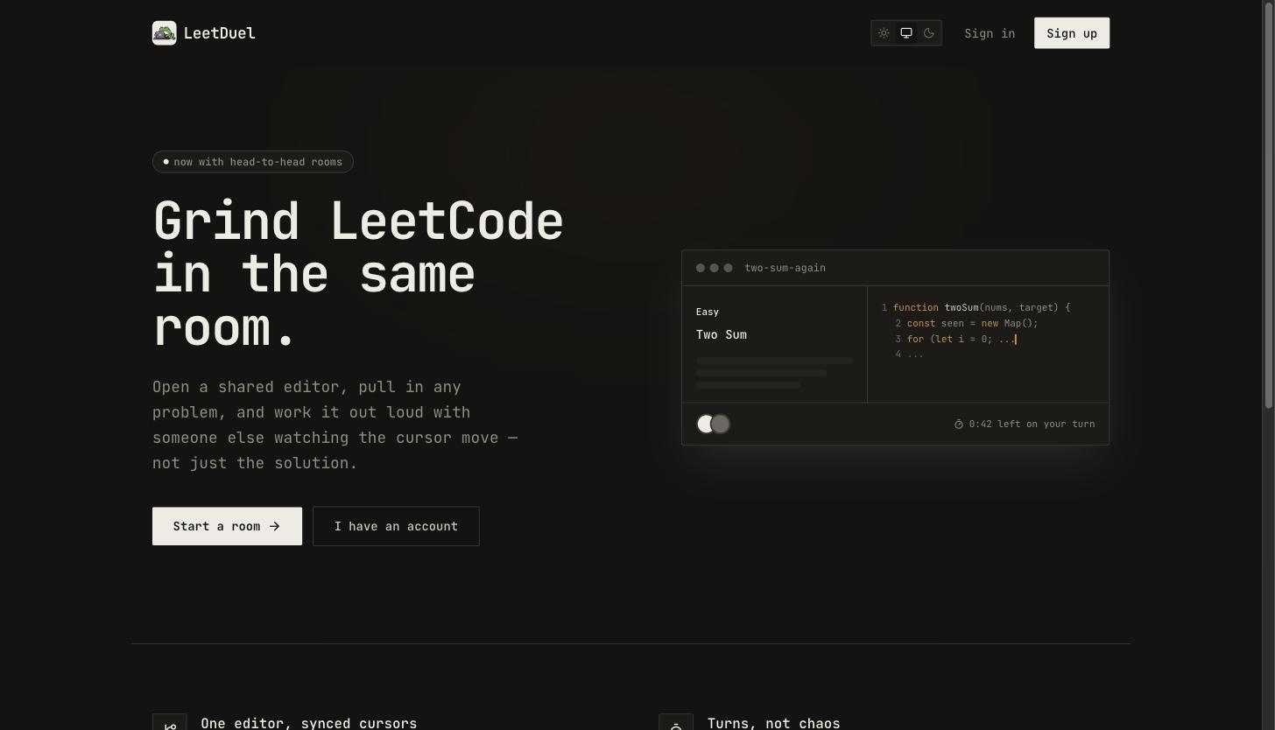The width and height of the screenshot is (1275, 730).
Task: Click the function twoSum code line
Action: pos(976,307)
